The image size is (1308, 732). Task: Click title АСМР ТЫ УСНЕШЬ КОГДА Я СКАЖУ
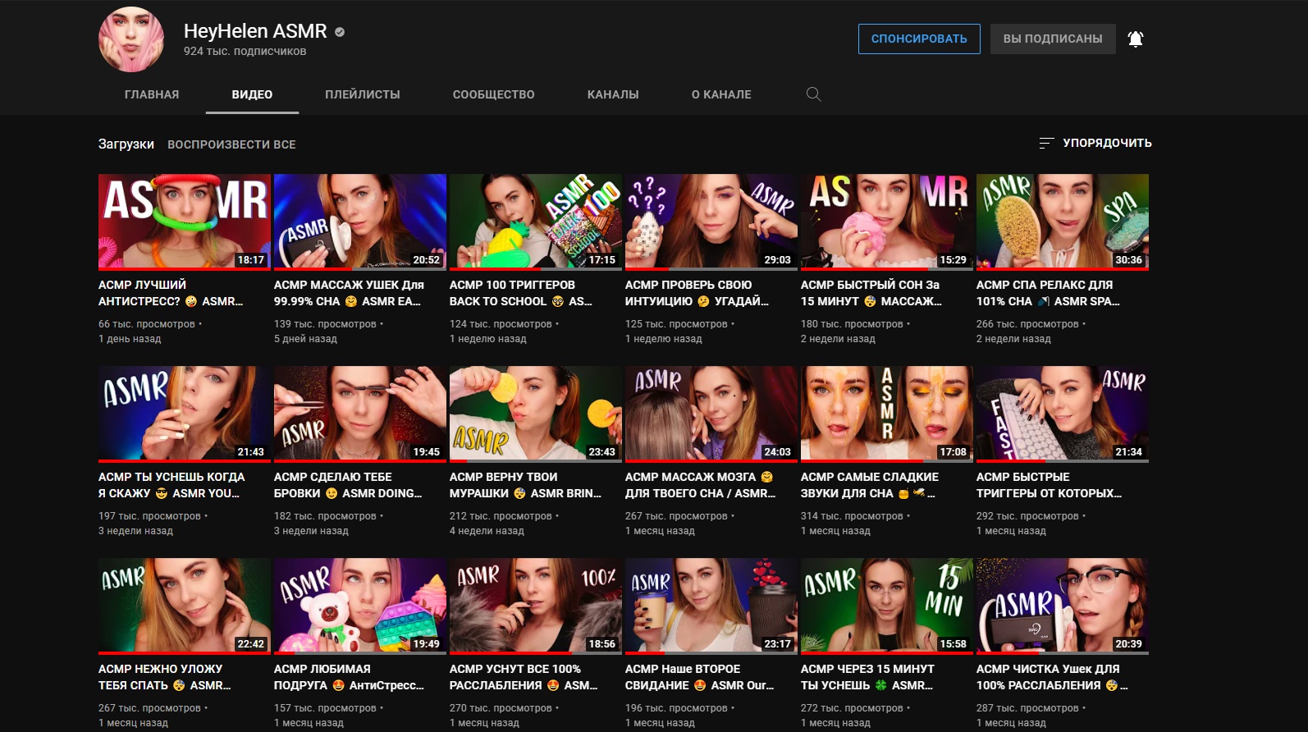[x=172, y=485]
